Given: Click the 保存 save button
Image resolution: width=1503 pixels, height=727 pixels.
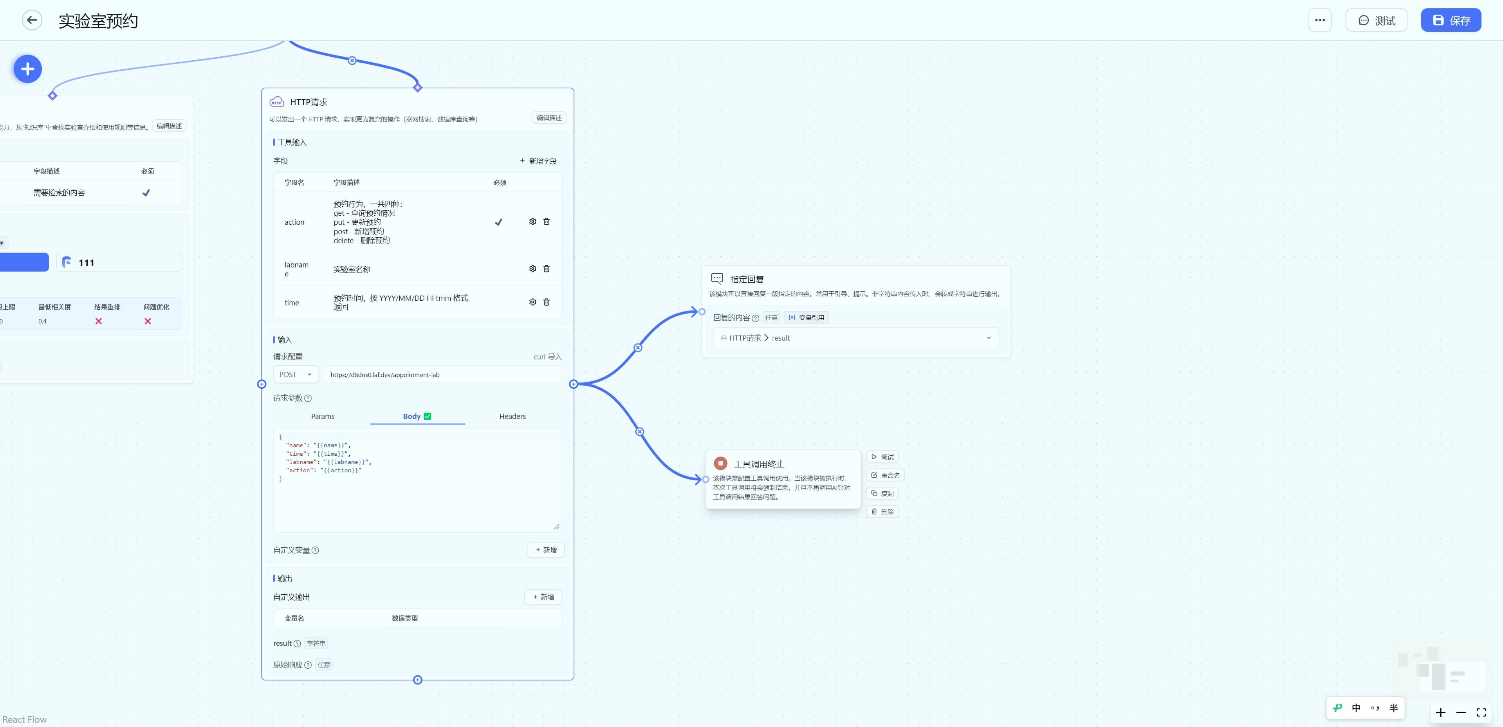Looking at the screenshot, I should (1451, 20).
